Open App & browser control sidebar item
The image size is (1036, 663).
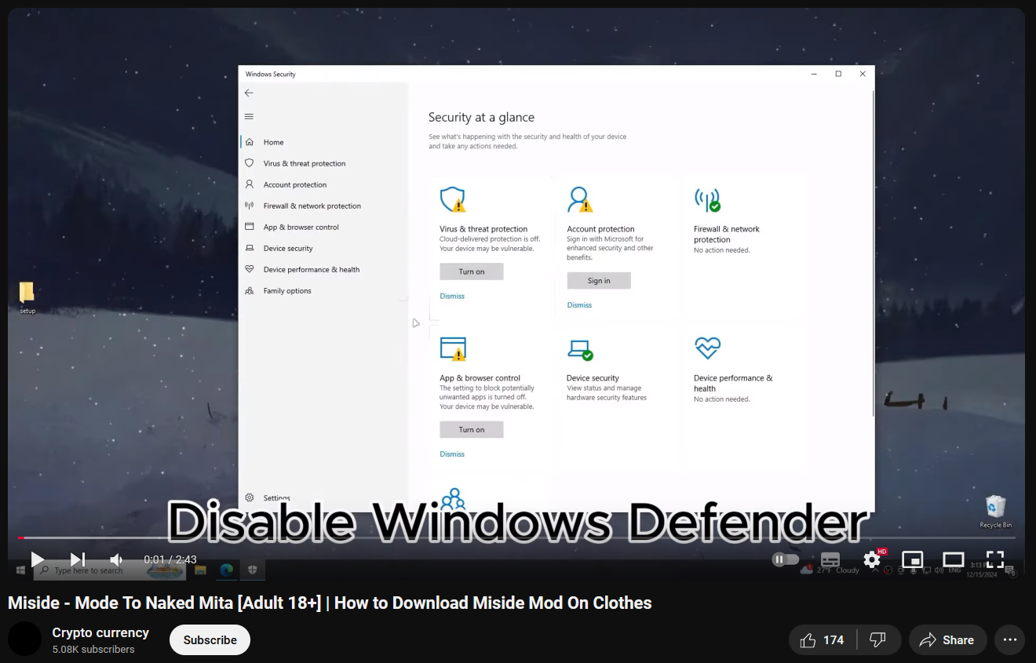click(323, 227)
